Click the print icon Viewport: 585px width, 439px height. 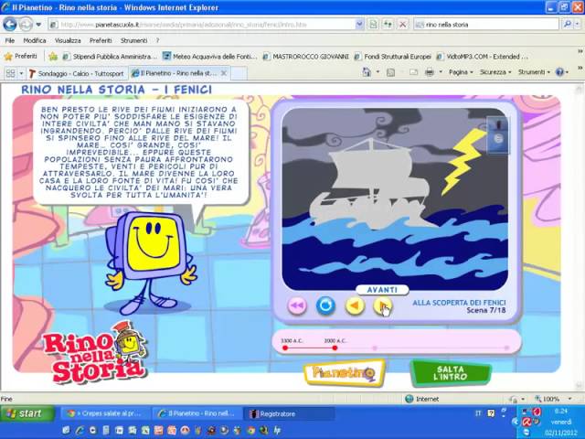point(430,72)
